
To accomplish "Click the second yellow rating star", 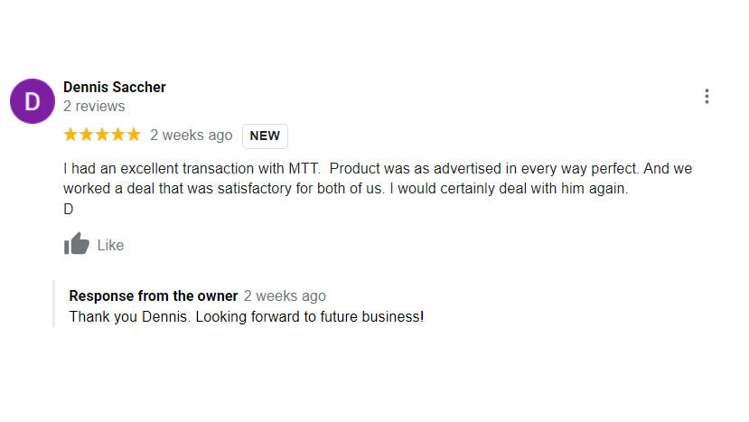I will (86, 135).
